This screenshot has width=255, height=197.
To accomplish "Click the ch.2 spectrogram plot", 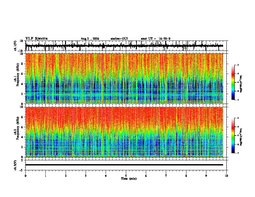I will pos(124,132).
